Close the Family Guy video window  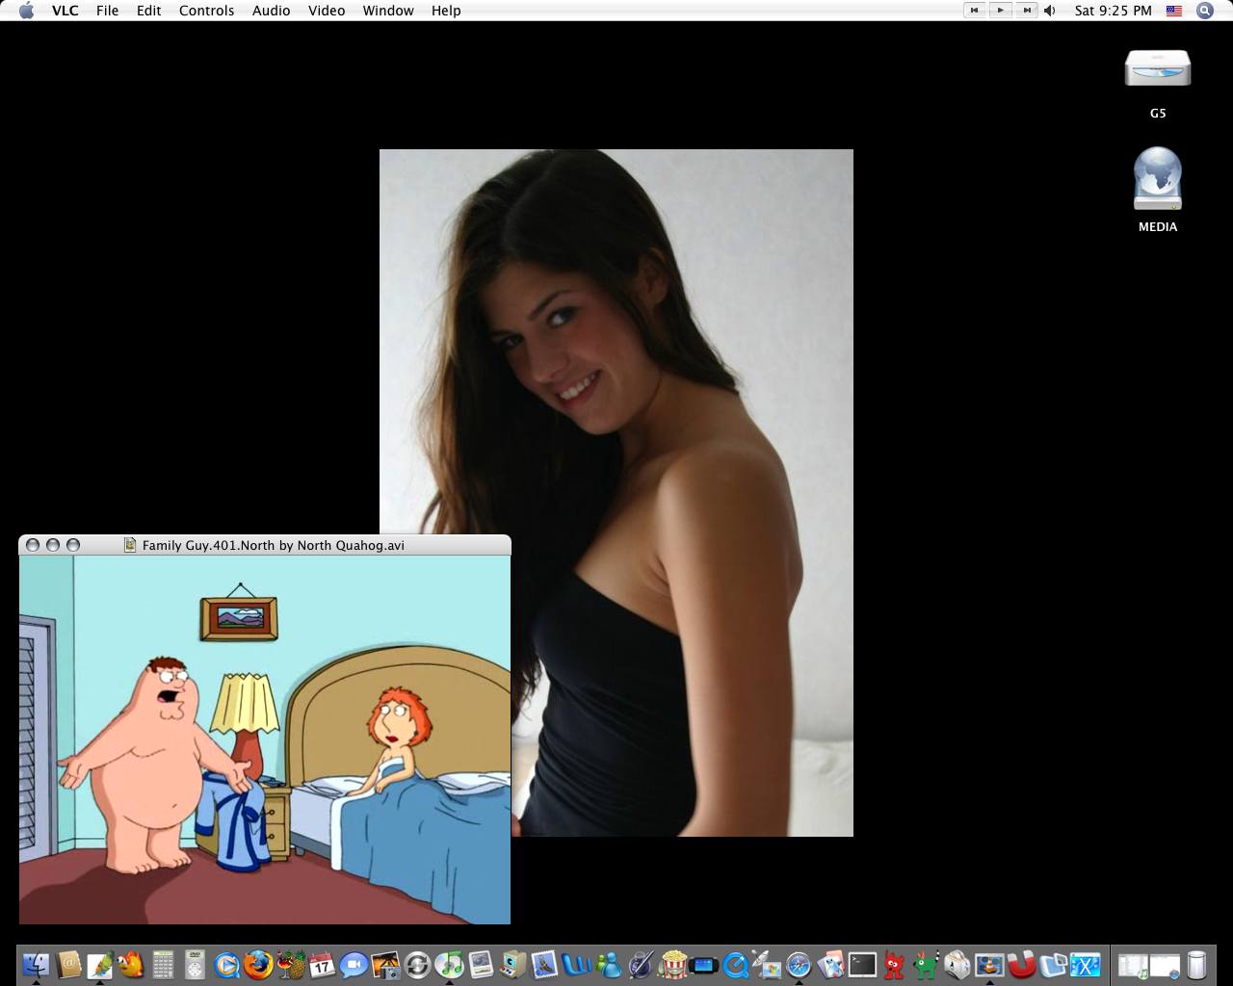33,545
